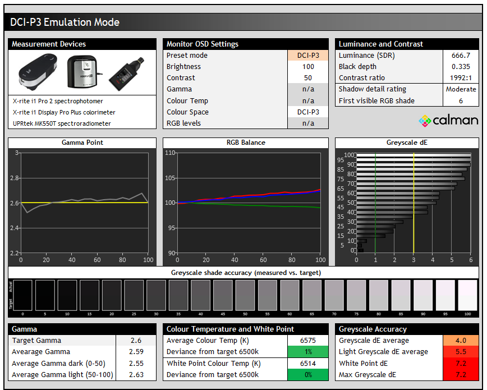The height and width of the screenshot is (390, 487).
Task: Pick the greyscale shade swatch labeled 75
Action: pyautogui.click(x=356, y=296)
